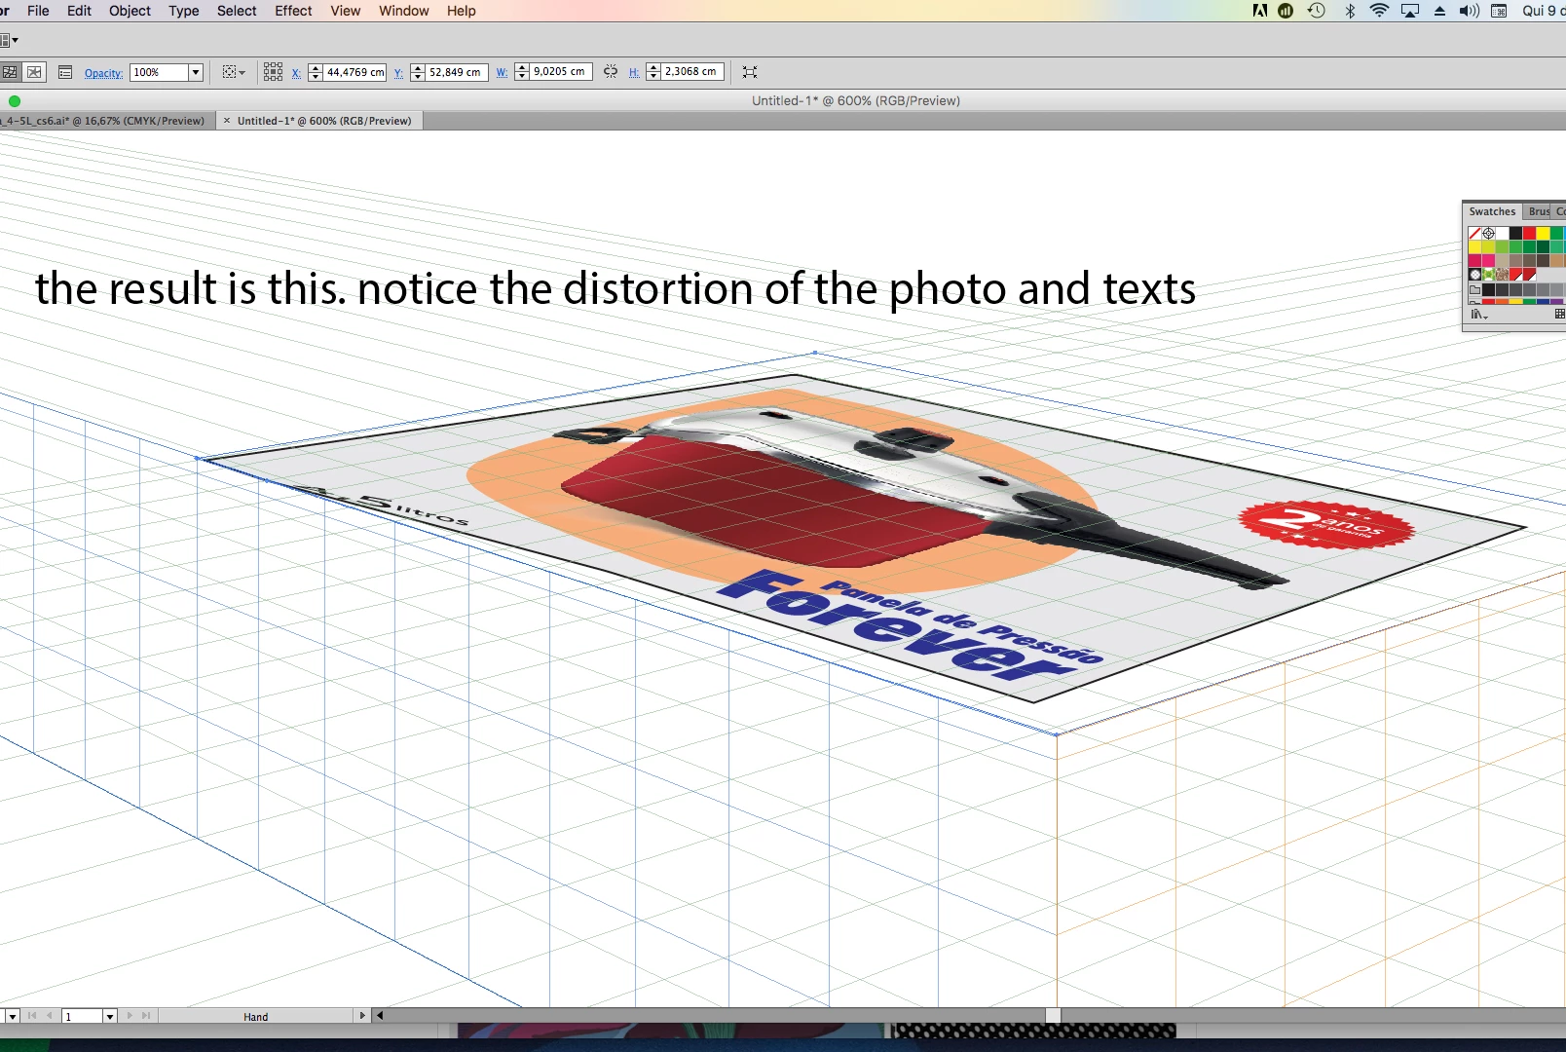The width and height of the screenshot is (1566, 1052).
Task: Click the height field 2,3068 cm
Action: [x=692, y=72]
